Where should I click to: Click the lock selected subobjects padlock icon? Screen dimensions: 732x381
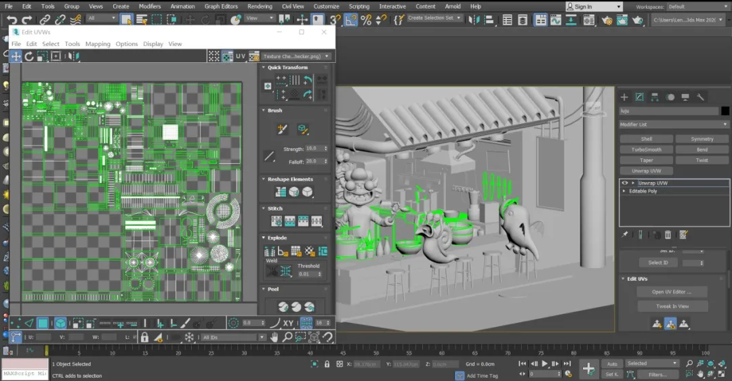[144, 337]
